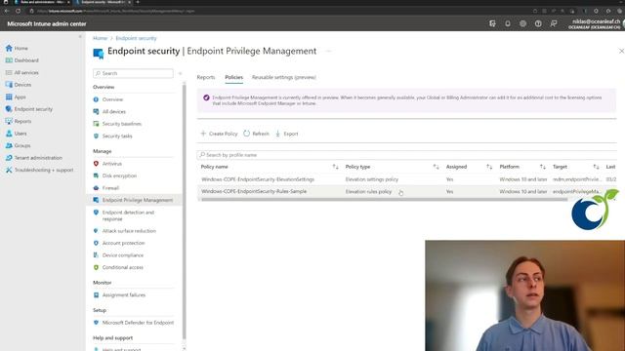The width and height of the screenshot is (625, 351).
Task: Open the settings gear in header
Action: point(523,23)
